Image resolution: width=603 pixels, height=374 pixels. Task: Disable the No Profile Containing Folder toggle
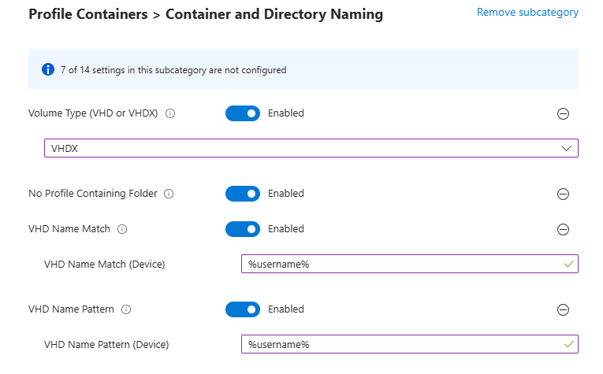point(243,194)
